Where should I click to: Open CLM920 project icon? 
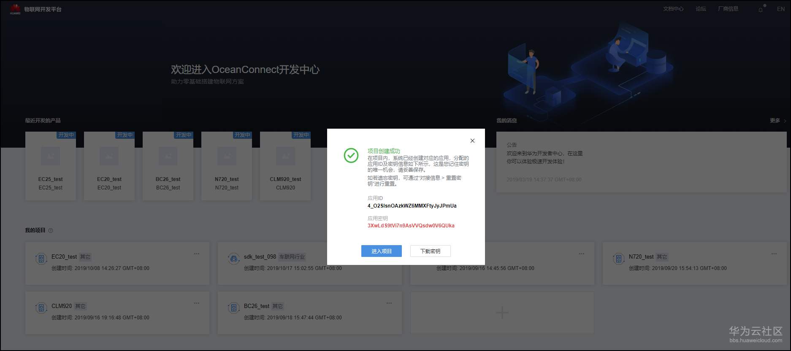(x=41, y=308)
